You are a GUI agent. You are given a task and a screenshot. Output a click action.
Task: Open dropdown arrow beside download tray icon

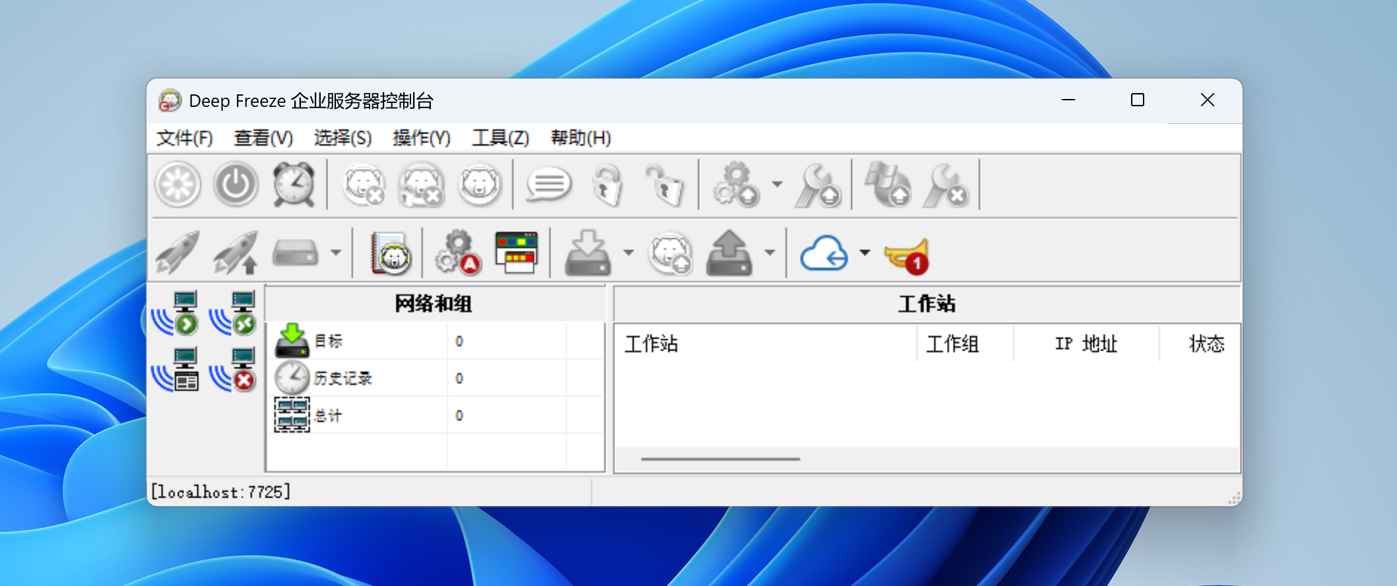pos(628,252)
